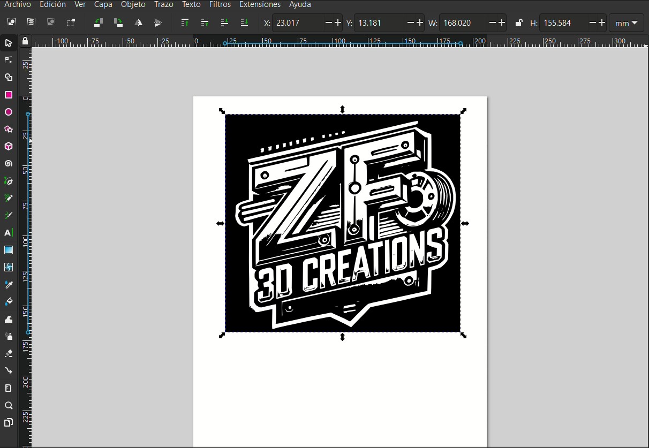Open the mm units dropdown
This screenshot has height=448, width=649.
[x=625, y=23]
